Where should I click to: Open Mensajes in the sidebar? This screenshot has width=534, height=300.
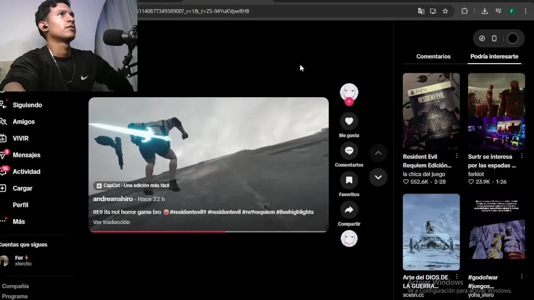click(26, 155)
